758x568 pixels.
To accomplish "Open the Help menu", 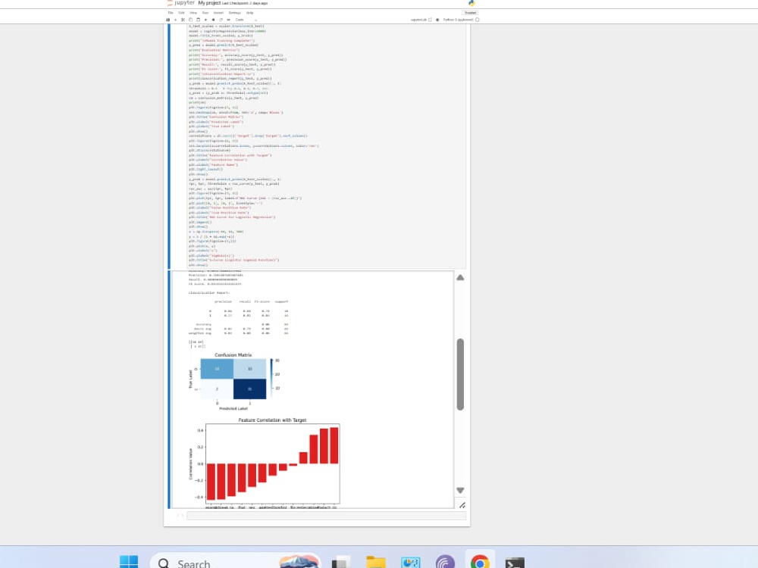I will (249, 13).
